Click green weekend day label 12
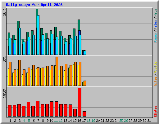The height and width of the screenshot is (124, 159). tap(61, 121)
